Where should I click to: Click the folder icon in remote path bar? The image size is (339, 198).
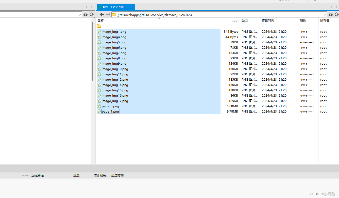[x=114, y=15]
